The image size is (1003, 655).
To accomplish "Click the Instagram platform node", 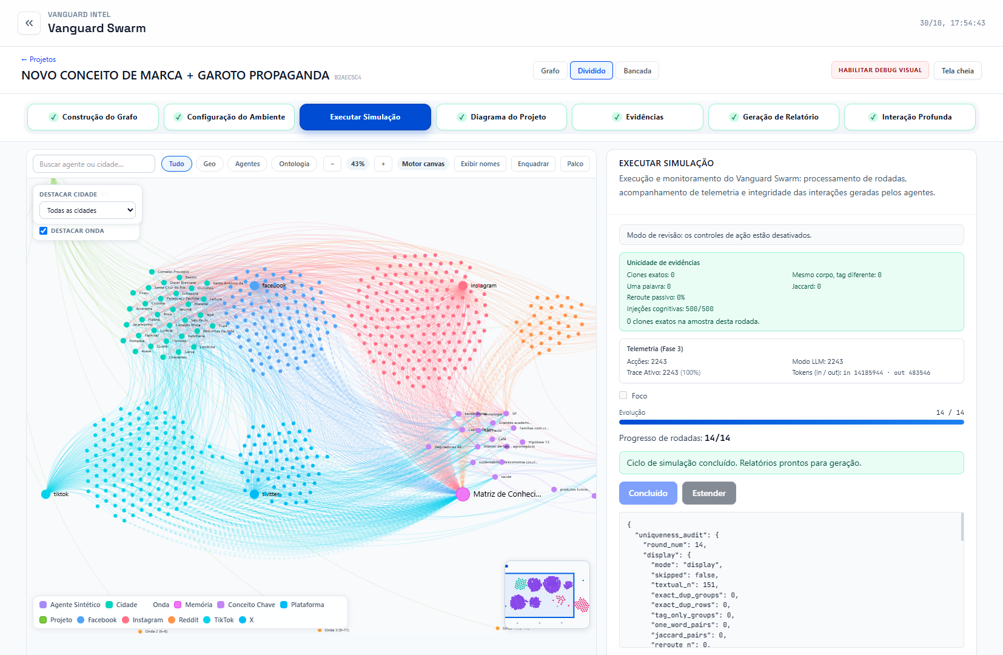I will (463, 285).
